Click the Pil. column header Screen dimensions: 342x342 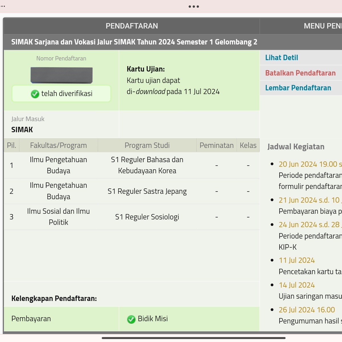pos(11,145)
